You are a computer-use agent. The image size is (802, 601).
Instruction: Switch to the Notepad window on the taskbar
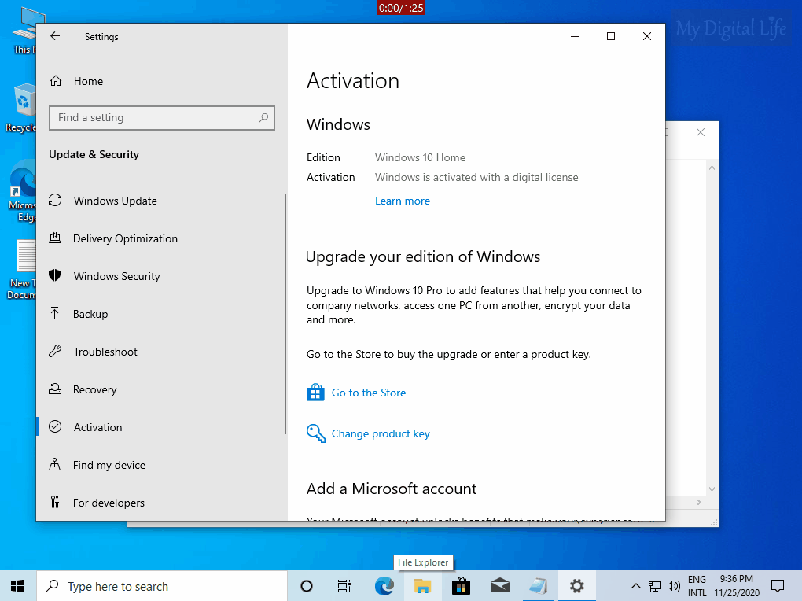click(538, 586)
